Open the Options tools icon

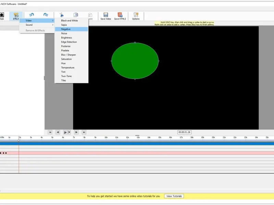coord(136,15)
